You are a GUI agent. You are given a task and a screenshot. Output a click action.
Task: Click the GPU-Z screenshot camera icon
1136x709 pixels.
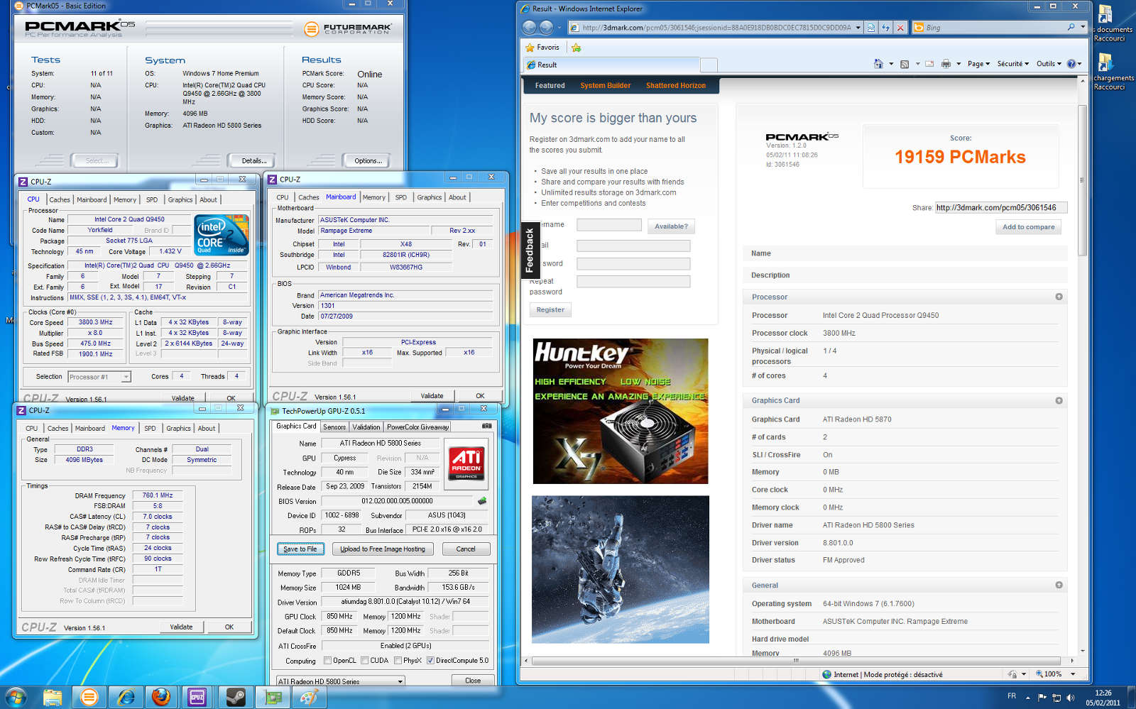[x=486, y=426]
